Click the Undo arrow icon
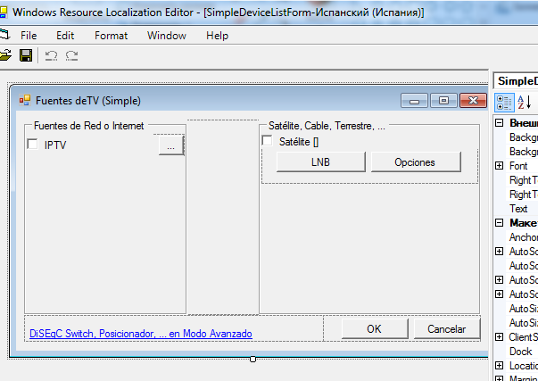538x381 pixels. [x=51, y=55]
